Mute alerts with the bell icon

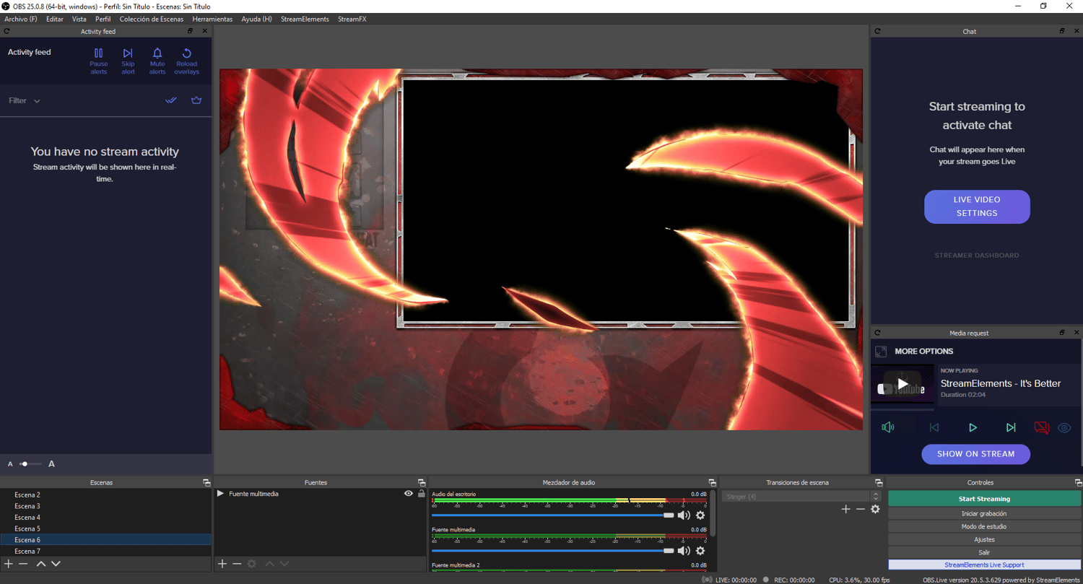point(157,61)
